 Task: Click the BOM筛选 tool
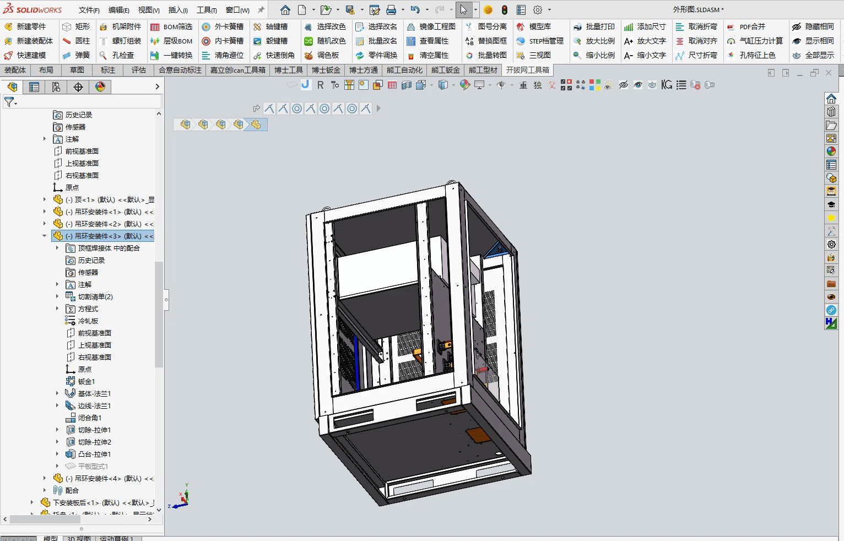coord(171,26)
